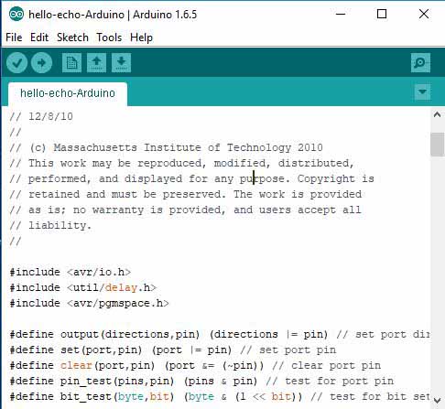The width and height of the screenshot is (445, 409).
Task: Click the '#define set(port,pin)' line
Action: (173, 350)
